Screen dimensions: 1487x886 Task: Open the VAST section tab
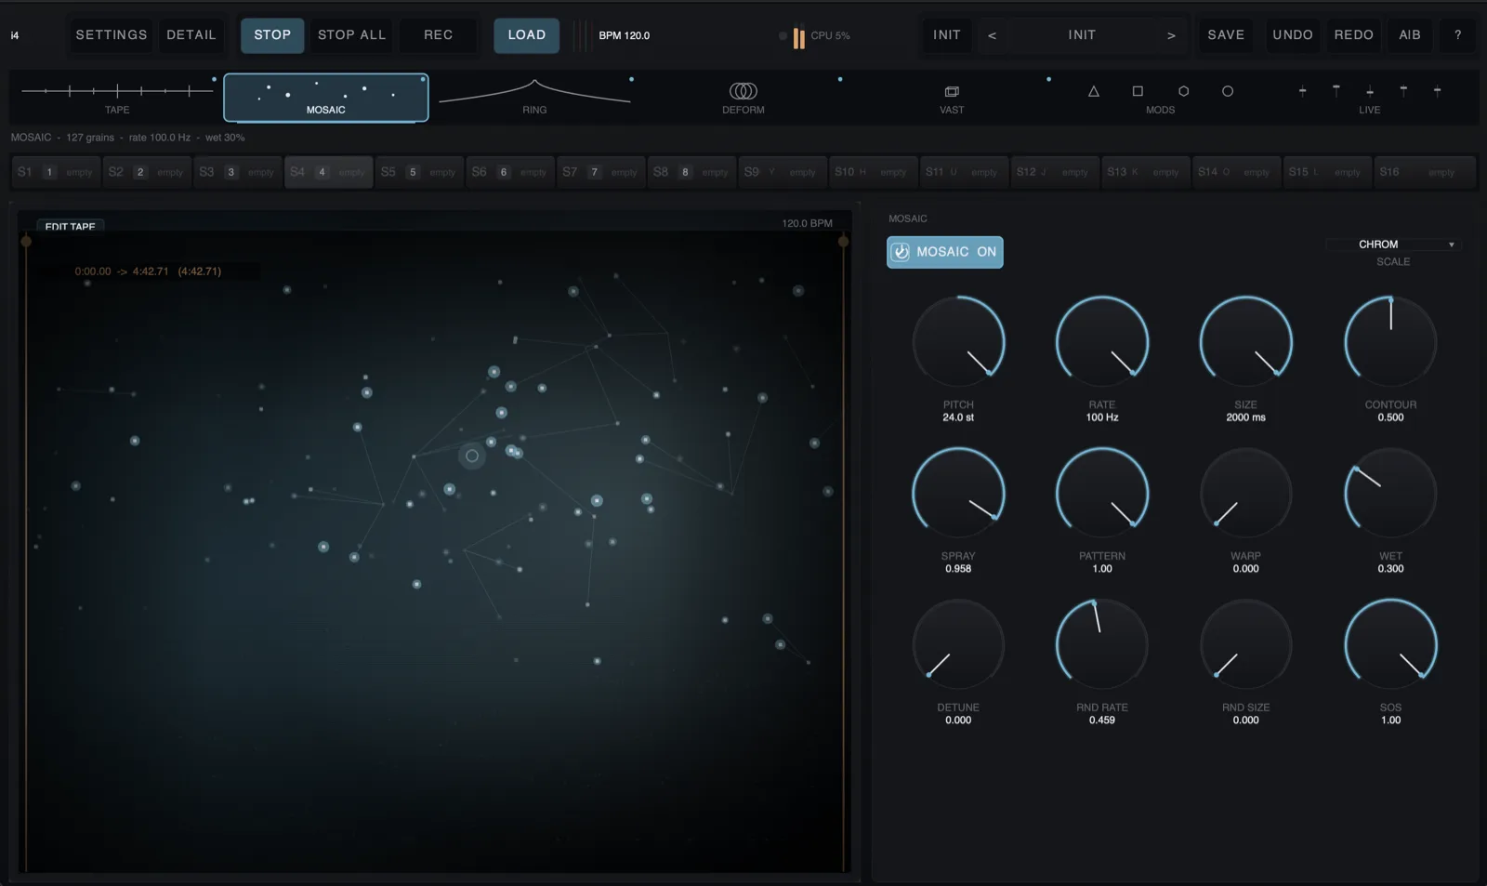click(x=952, y=98)
